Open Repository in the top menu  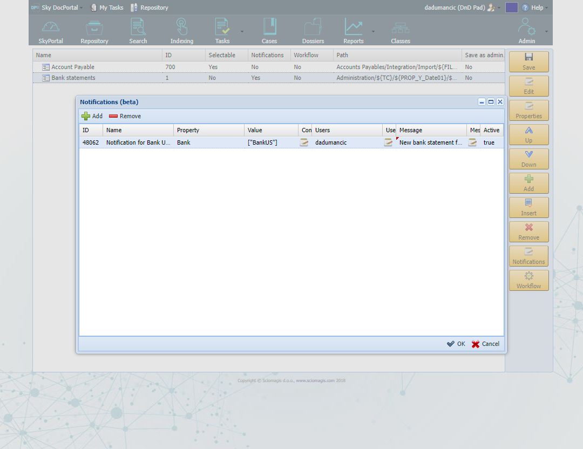(x=150, y=8)
